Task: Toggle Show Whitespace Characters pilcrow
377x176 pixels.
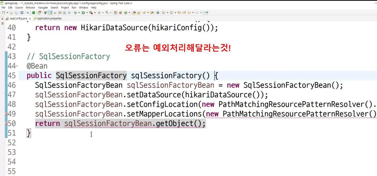Action: tap(69, 13)
